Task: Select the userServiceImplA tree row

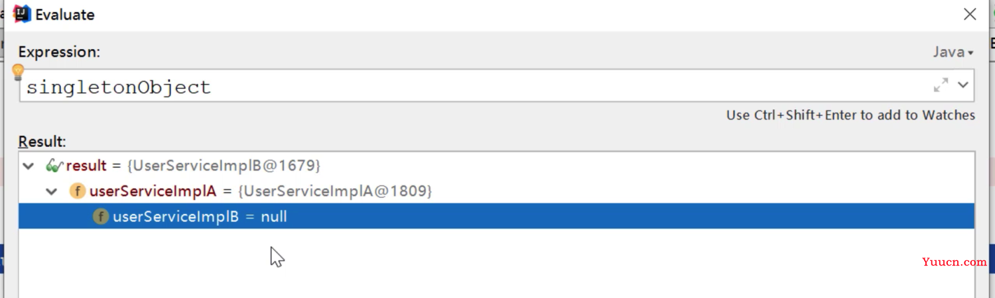Action: point(496,191)
